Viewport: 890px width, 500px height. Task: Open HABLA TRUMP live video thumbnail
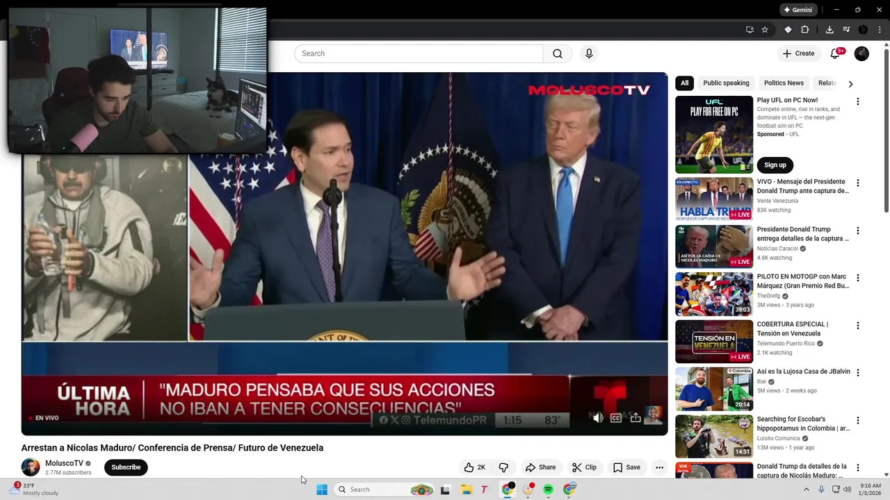[714, 199]
